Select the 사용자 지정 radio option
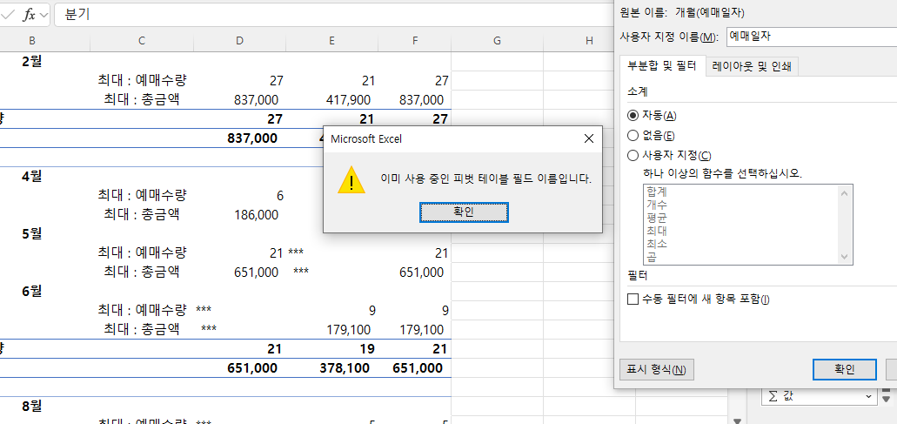 (x=633, y=155)
